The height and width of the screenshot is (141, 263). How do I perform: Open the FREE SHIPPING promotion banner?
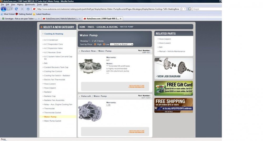tap(174, 105)
